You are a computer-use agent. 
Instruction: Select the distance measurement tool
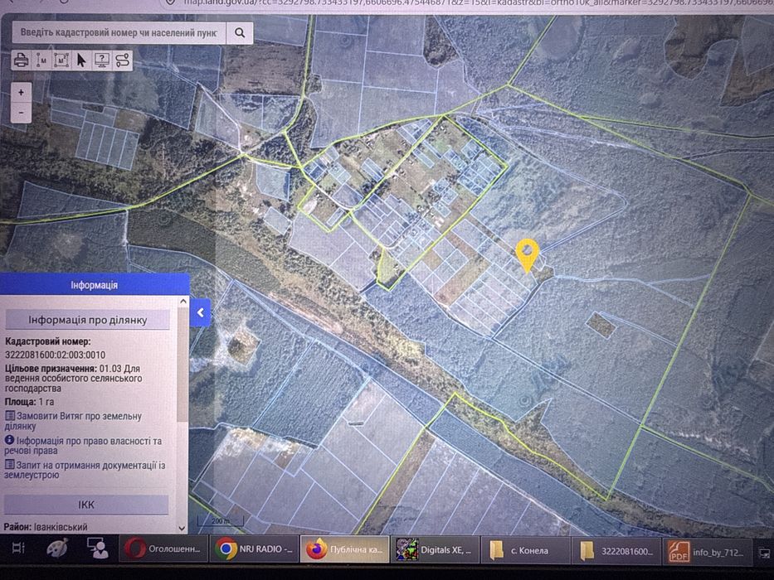(41, 60)
